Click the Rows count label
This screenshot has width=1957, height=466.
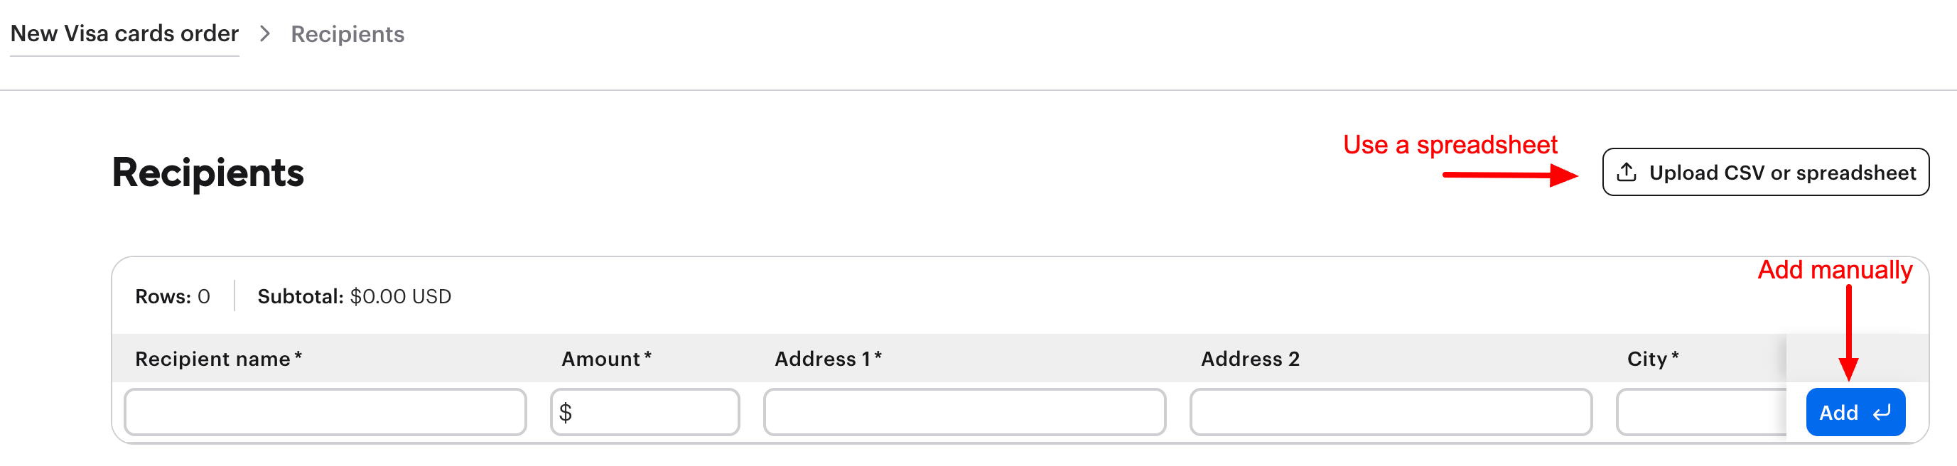(x=173, y=297)
